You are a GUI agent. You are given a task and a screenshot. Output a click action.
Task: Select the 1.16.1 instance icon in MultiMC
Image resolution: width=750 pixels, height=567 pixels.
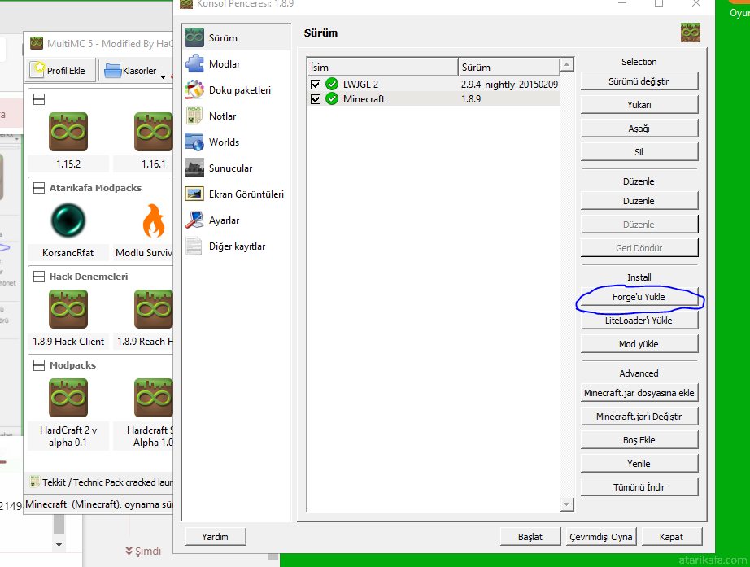pyautogui.click(x=154, y=132)
